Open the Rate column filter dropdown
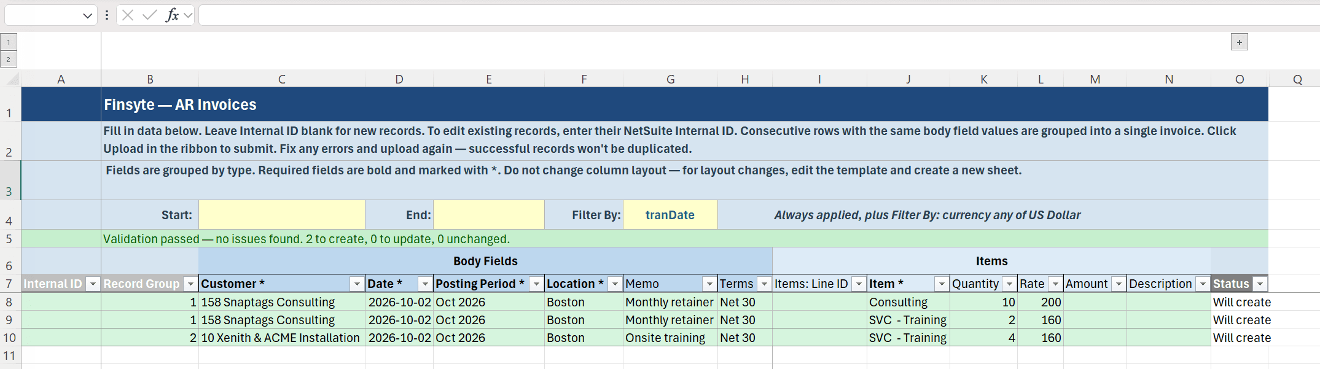 1055,284
